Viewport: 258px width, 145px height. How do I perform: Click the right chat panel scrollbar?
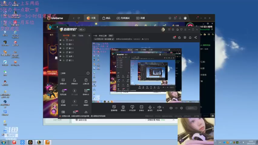(x=214, y=39)
